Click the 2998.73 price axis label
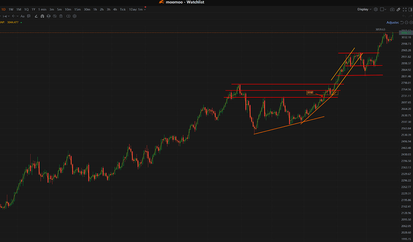This screenshot has height=242, width=413. [x=406, y=44]
